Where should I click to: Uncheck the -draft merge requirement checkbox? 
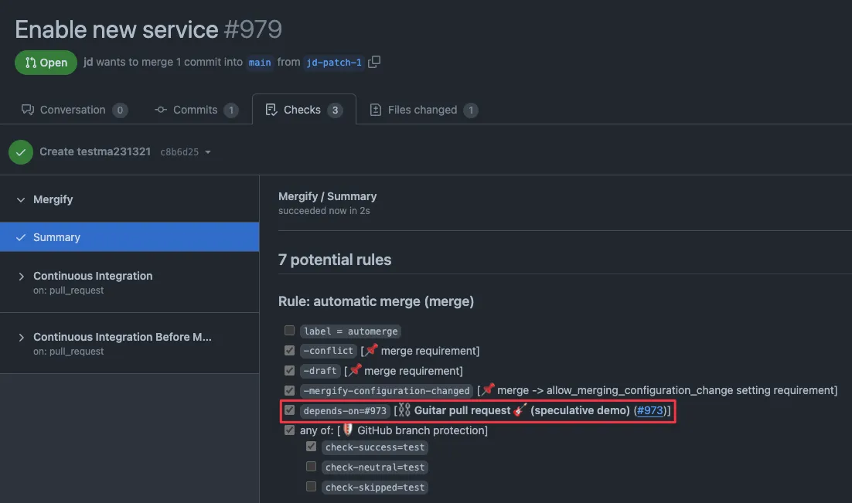click(x=289, y=370)
